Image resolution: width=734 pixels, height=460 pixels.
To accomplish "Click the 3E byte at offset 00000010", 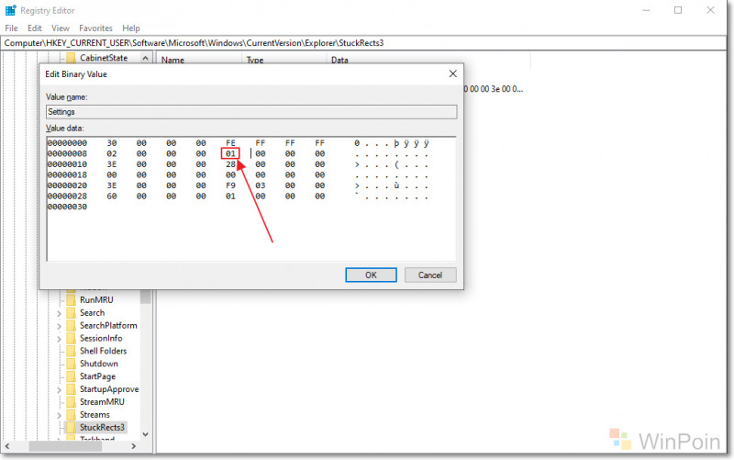I will point(111,164).
